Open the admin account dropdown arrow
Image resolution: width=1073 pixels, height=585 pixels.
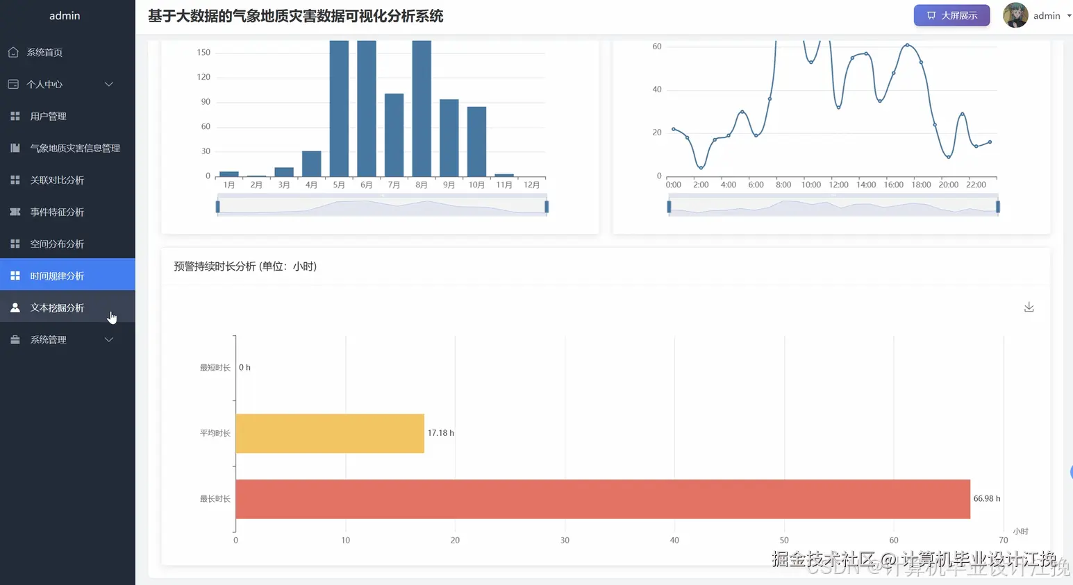(x=1069, y=15)
